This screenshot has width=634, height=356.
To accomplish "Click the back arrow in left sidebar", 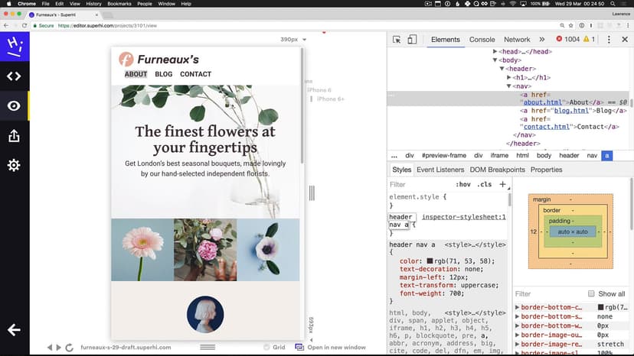I will pos(14,330).
